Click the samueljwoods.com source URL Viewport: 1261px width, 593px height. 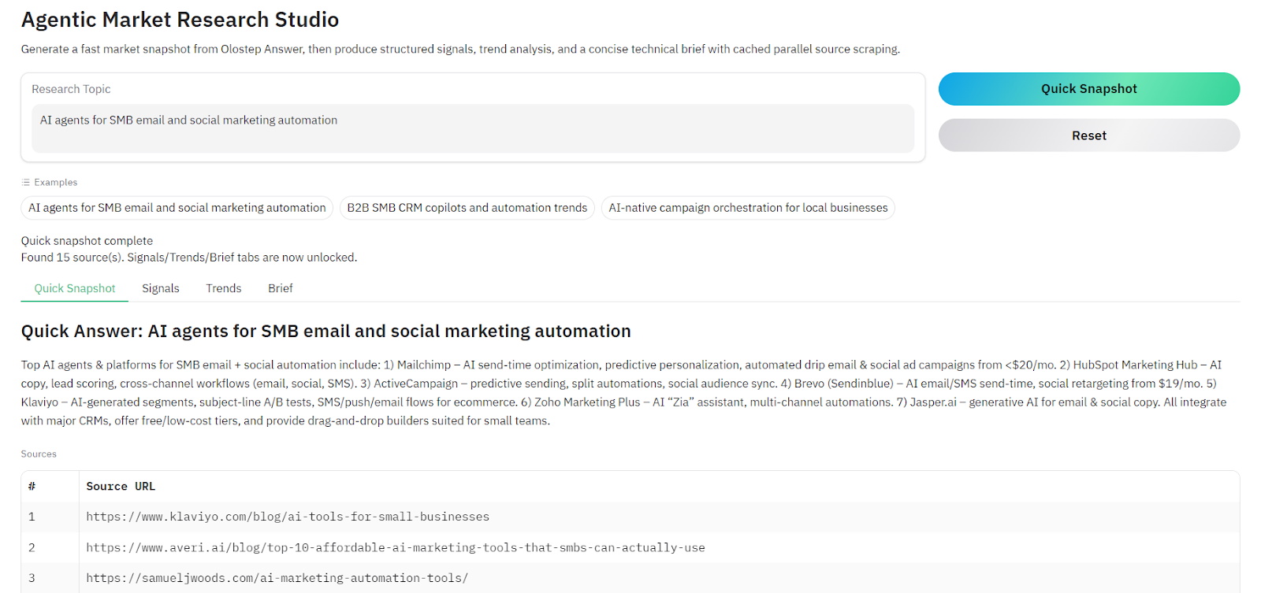277,578
